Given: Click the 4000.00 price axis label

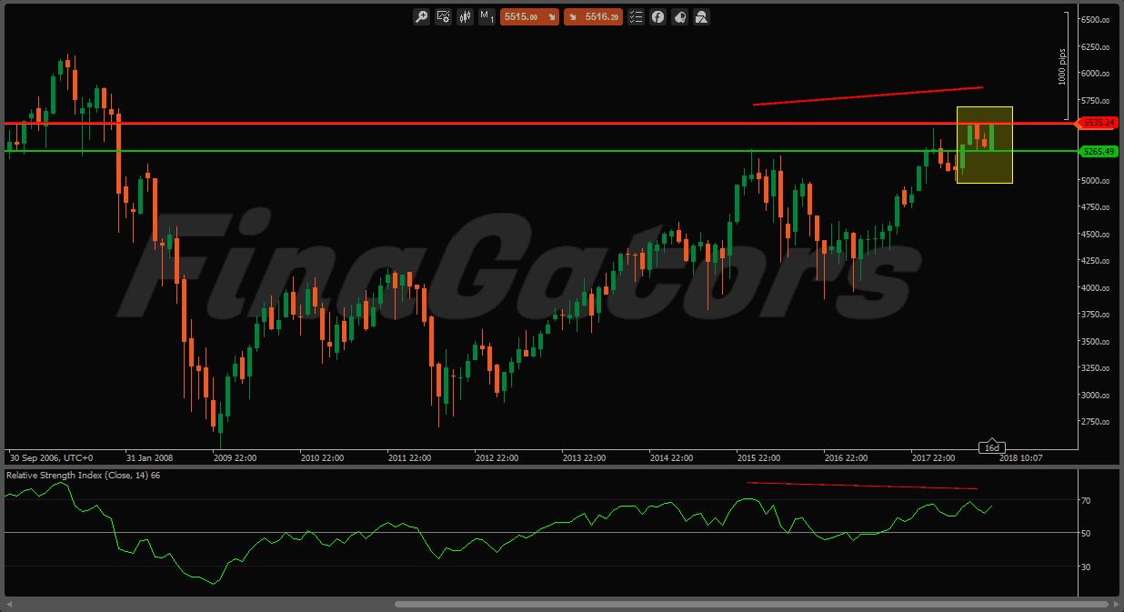Looking at the screenshot, I should [x=1096, y=288].
